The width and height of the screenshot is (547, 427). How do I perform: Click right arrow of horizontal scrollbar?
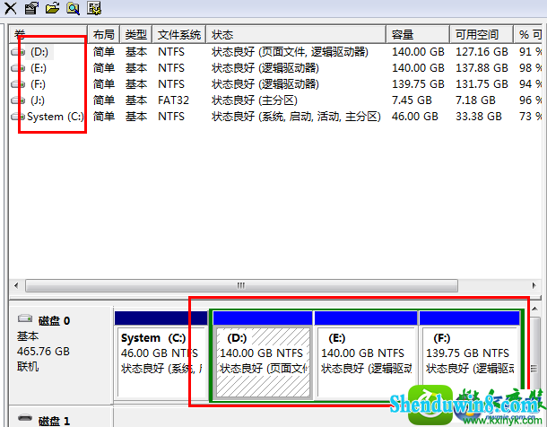click(534, 285)
